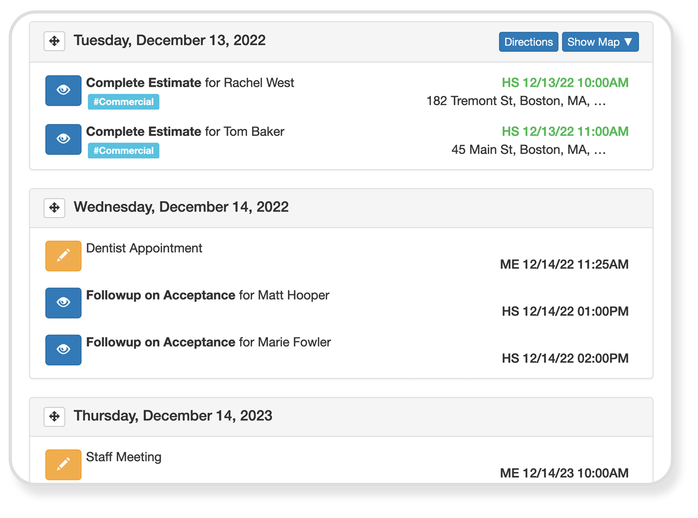Edit Dentist Appointment with pencil icon
Viewport: 698px width, 518px height.
coord(63,256)
